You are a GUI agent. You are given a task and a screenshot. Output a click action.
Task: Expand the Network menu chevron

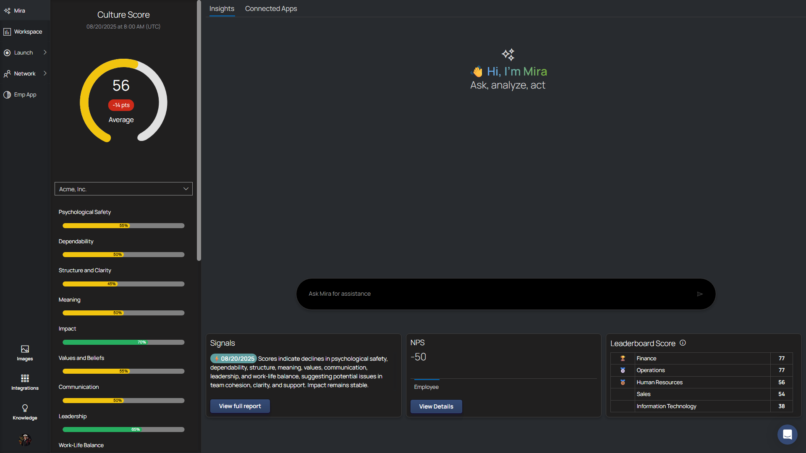tap(45, 73)
